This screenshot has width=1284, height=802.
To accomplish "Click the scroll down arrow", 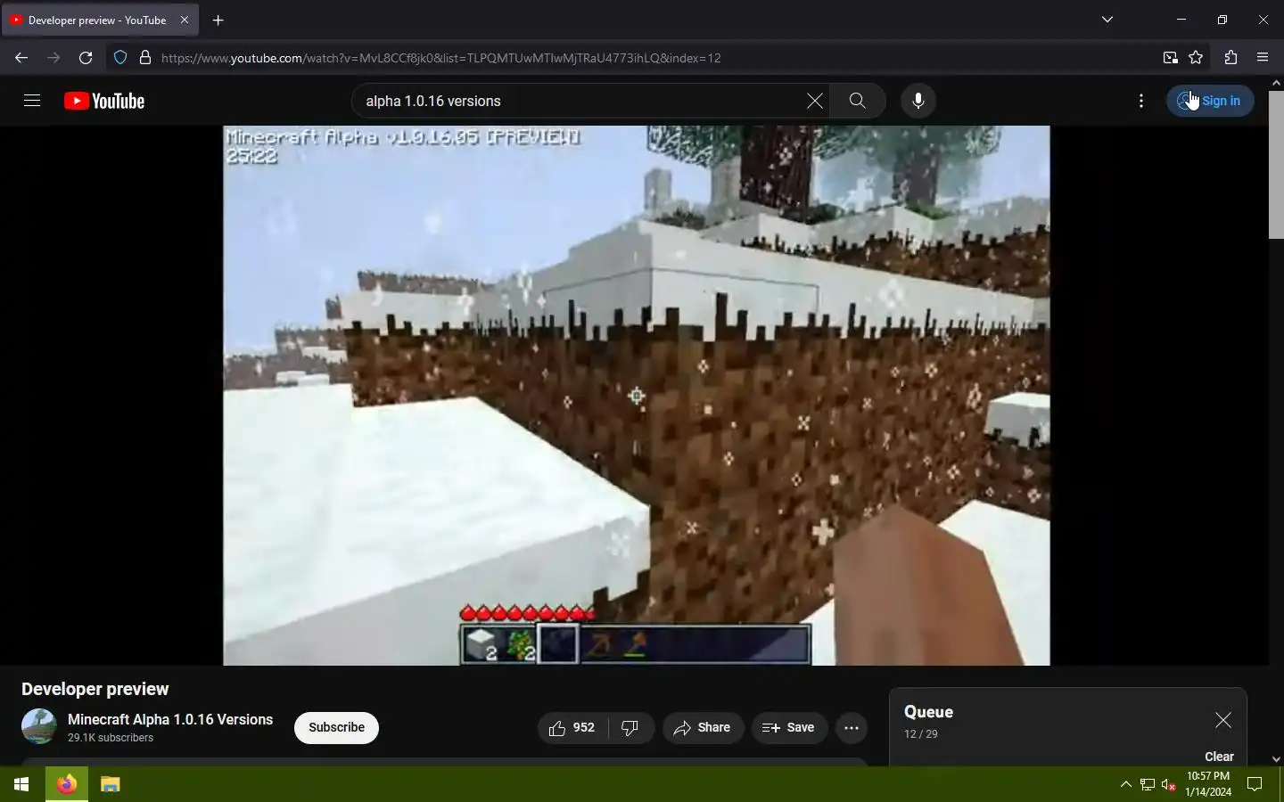I will (x=1276, y=759).
